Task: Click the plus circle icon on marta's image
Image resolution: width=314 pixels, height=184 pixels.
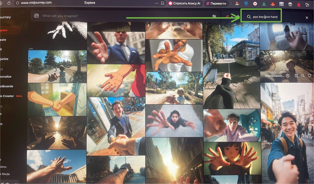Action: (x=287, y=76)
